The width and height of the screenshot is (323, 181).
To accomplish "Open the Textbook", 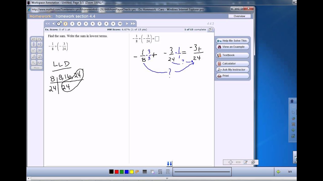I will [233, 55].
